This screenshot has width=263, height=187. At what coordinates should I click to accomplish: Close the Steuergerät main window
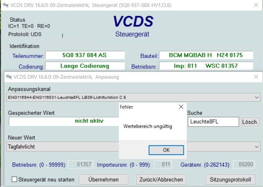[x=256, y=5]
